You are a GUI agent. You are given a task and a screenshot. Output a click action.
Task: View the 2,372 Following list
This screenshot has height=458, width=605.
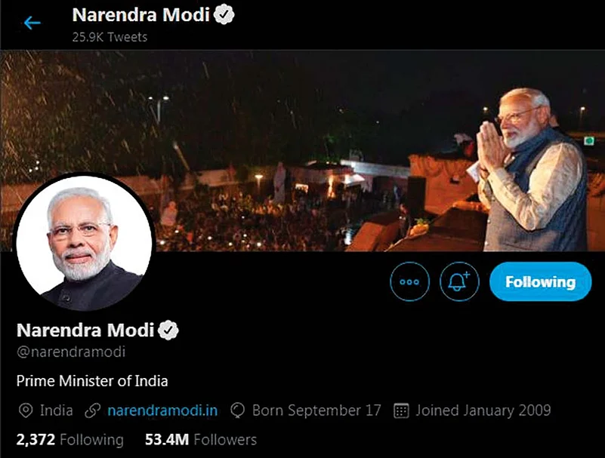69,439
